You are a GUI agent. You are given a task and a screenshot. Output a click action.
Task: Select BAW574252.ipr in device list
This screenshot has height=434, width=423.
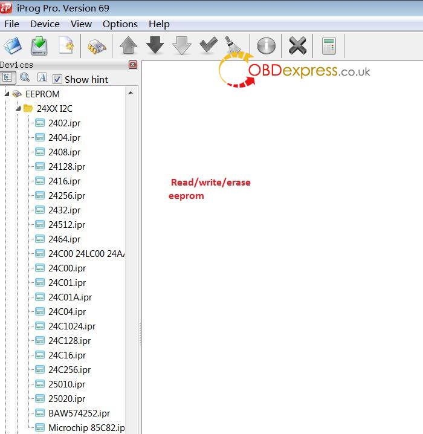point(79,413)
